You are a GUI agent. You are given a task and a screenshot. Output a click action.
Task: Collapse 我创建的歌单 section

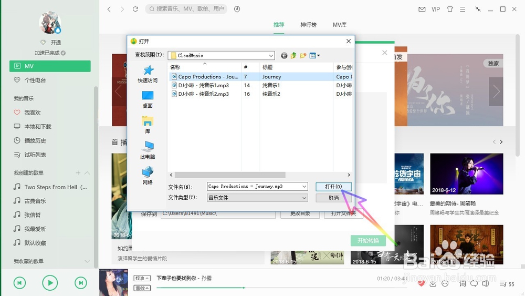coord(87,173)
